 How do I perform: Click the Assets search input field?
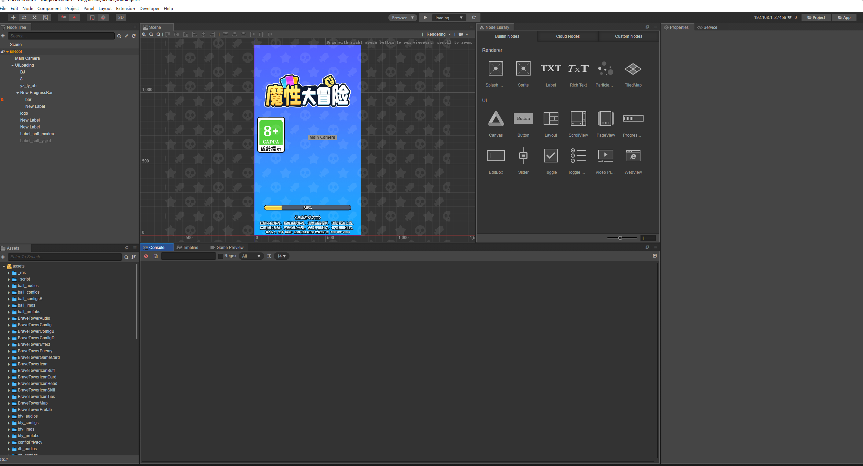[65, 257]
